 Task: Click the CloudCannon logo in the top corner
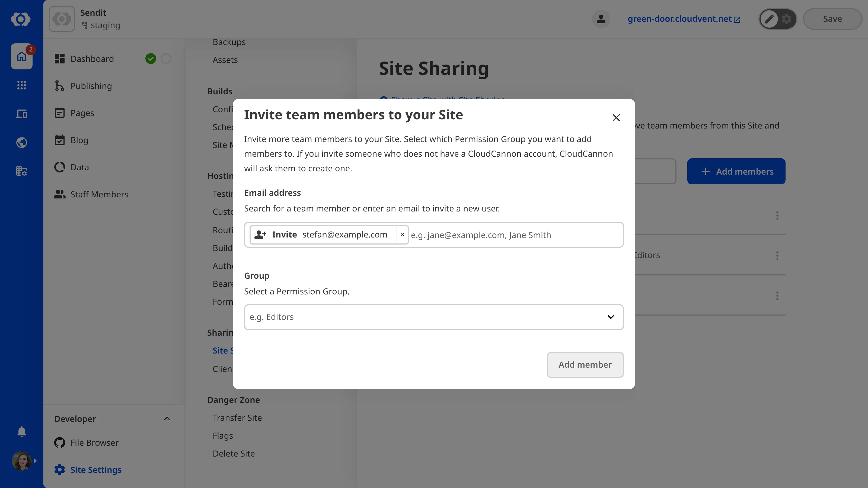(x=21, y=19)
